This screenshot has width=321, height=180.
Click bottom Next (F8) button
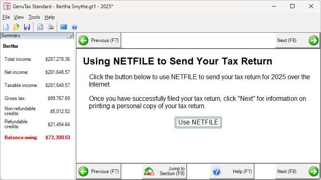(297, 171)
